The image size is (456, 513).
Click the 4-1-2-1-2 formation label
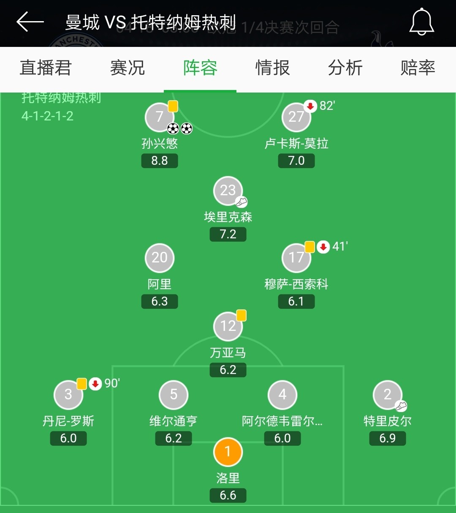[47, 117]
